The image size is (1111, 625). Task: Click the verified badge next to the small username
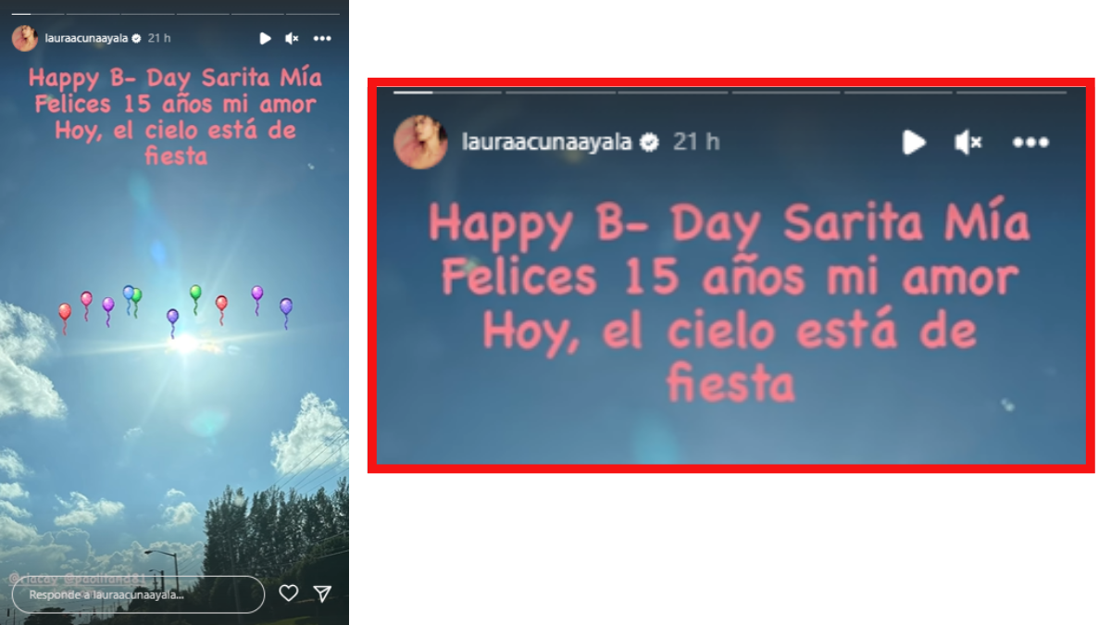(x=136, y=38)
